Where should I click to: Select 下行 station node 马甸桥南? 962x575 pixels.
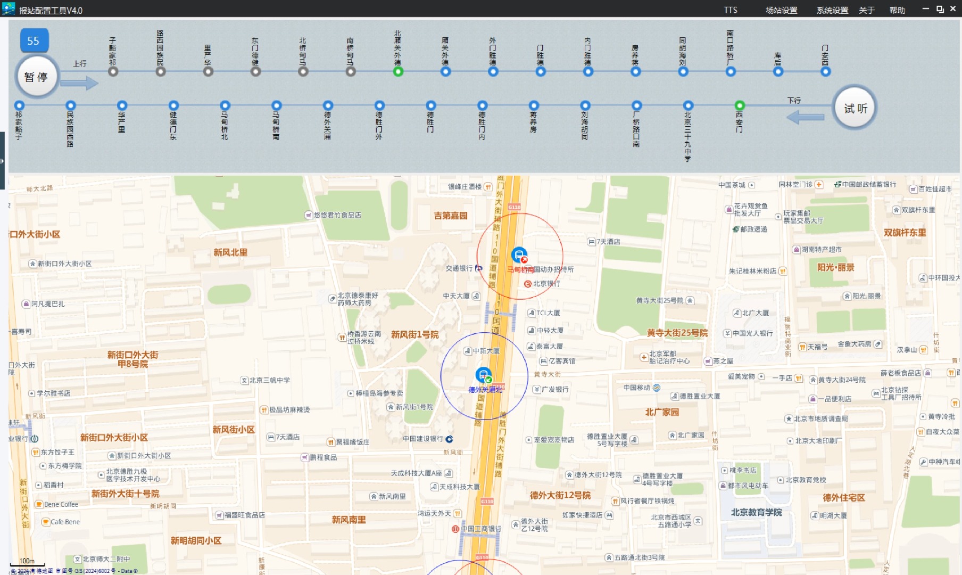click(276, 105)
